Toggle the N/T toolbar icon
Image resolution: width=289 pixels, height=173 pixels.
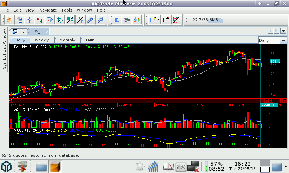pos(80,19)
